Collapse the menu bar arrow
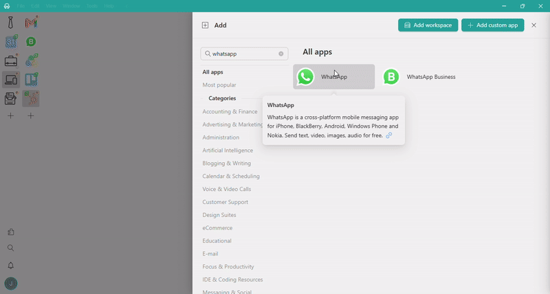This screenshot has width=550, height=294. (126, 6)
